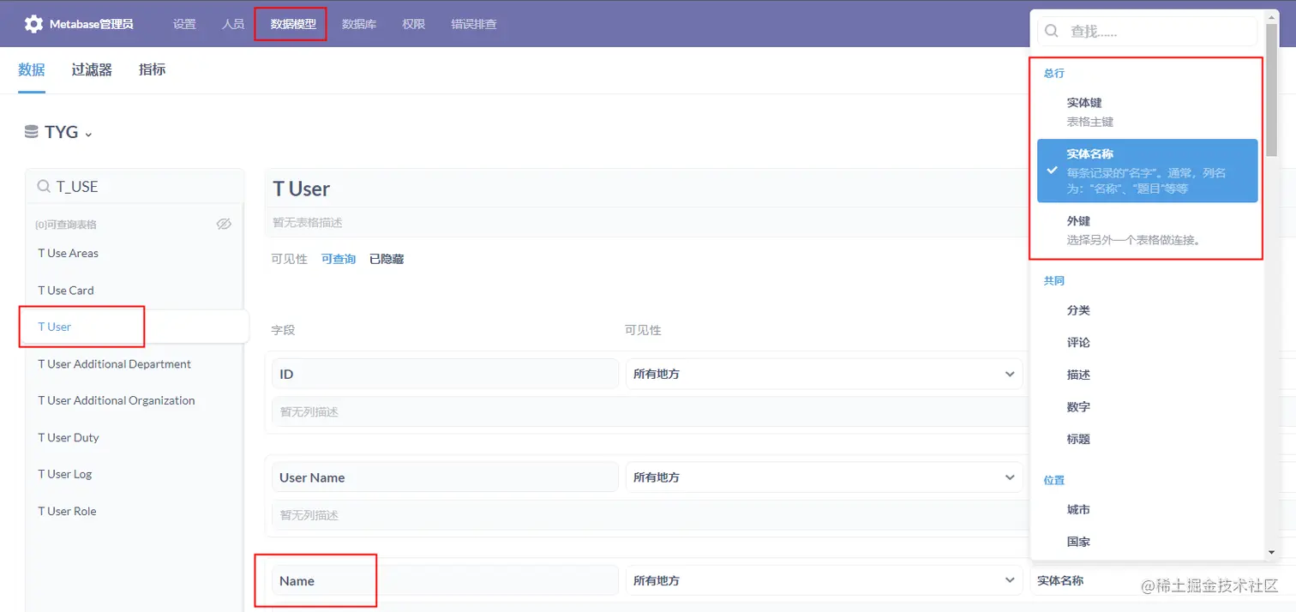1296x612 pixels.
Task: Click the TYG database stack icon
Action: 32,132
